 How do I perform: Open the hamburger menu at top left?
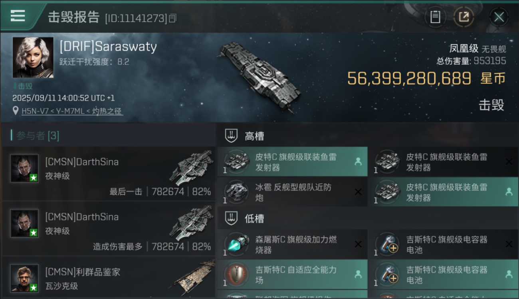18,16
